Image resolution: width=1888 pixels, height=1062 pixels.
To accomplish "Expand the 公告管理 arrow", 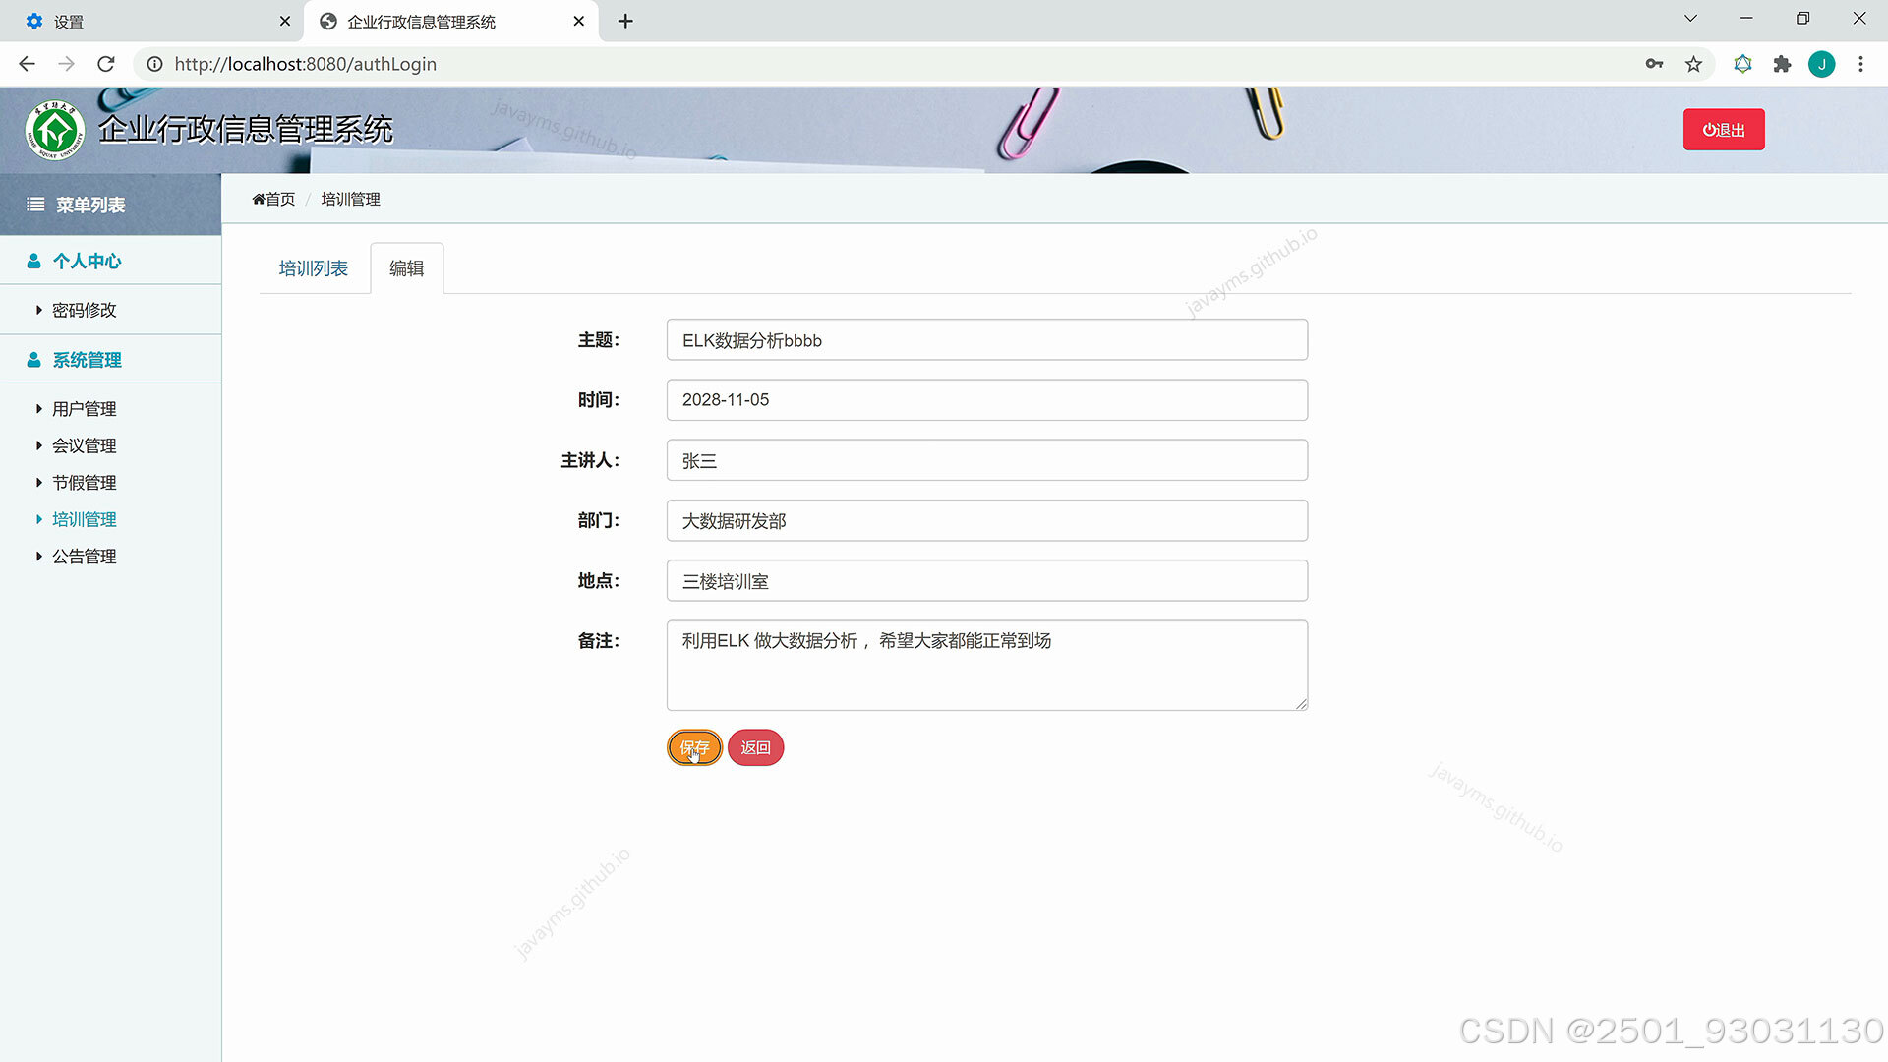I will pyautogui.click(x=39, y=556).
